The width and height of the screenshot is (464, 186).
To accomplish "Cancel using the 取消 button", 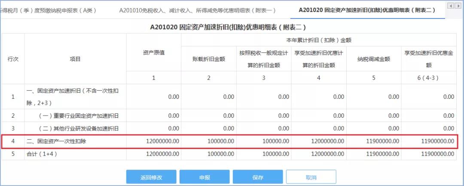I will (x=311, y=177).
